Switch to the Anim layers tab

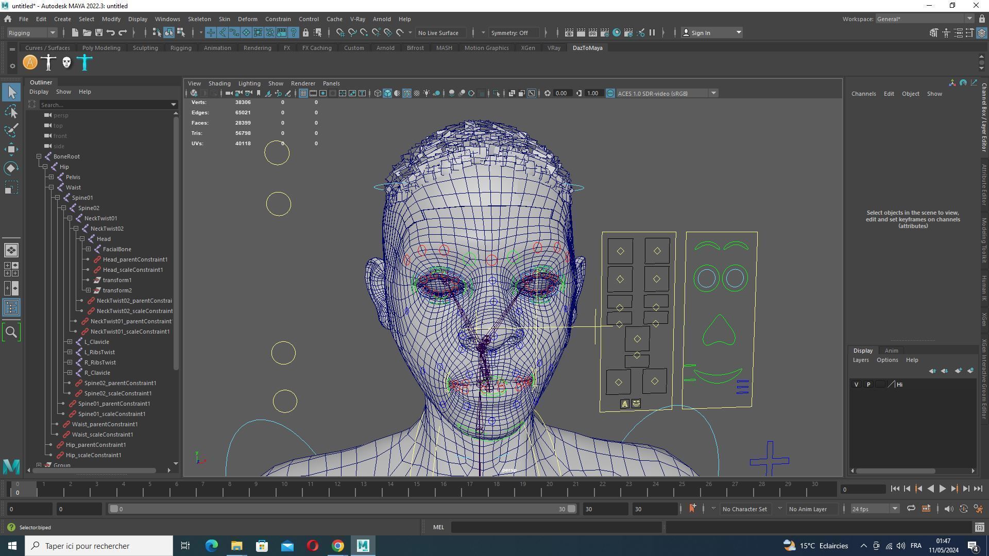pyautogui.click(x=891, y=351)
